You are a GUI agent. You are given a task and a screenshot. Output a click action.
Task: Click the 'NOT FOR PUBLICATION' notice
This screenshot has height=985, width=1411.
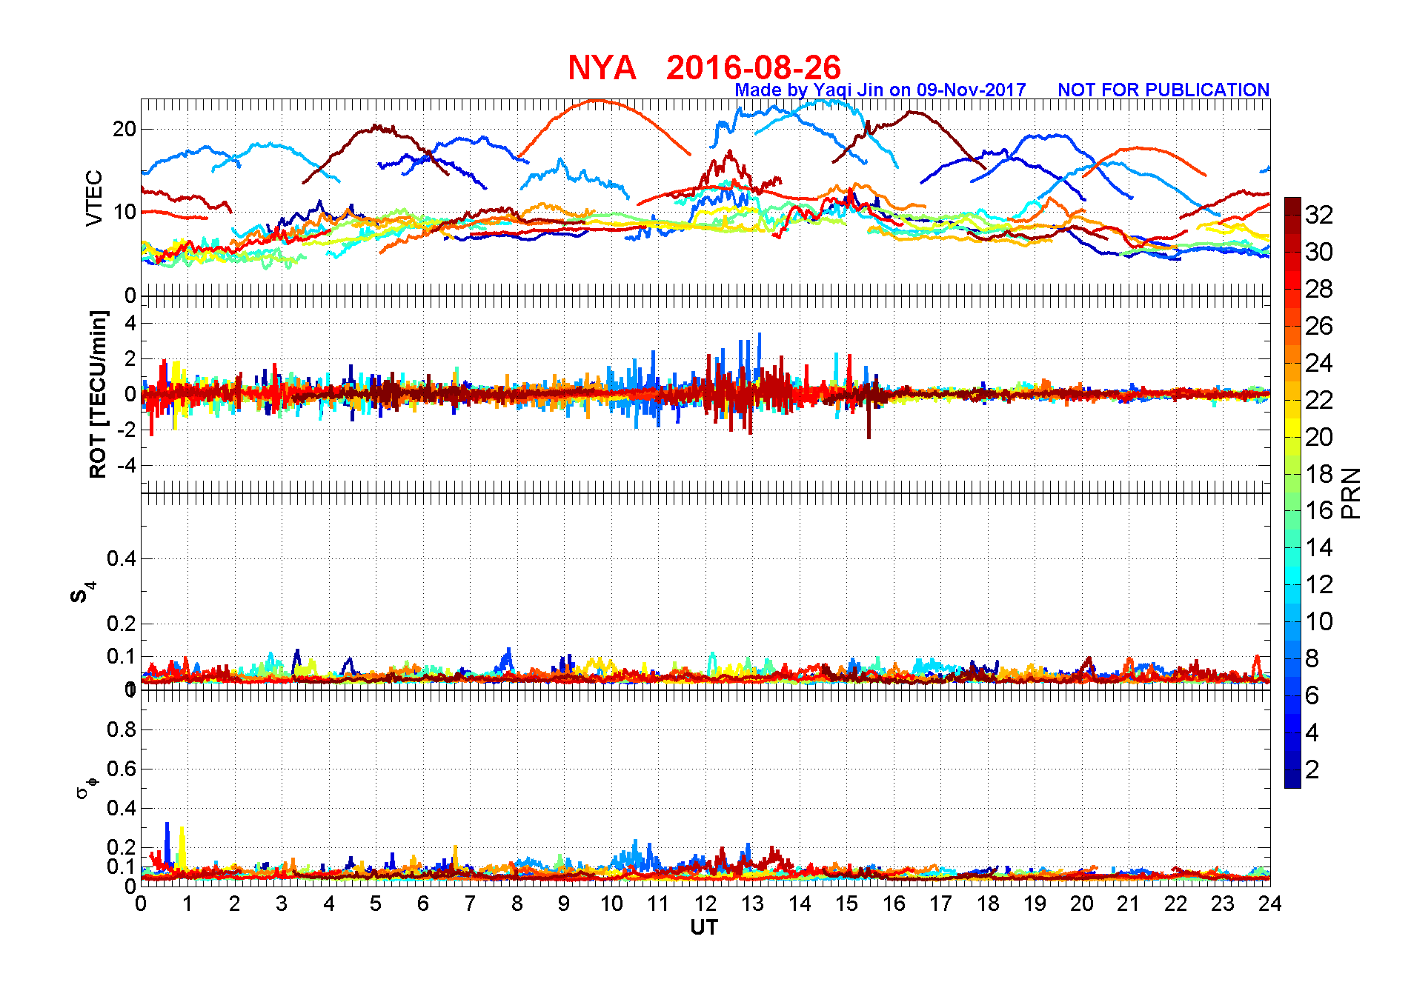(x=1163, y=90)
